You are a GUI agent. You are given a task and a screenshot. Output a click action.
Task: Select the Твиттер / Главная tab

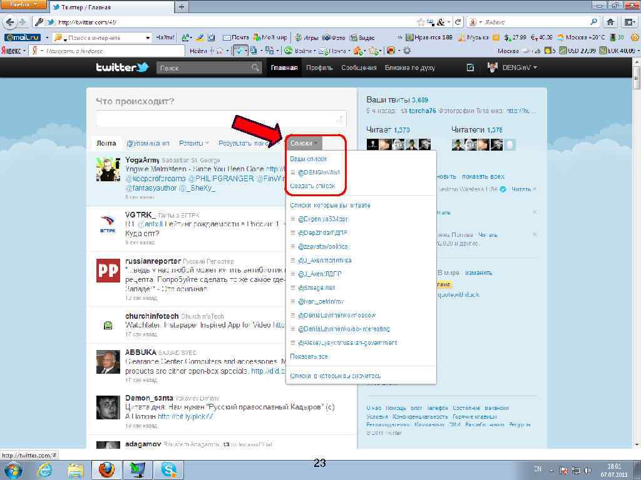(x=111, y=7)
